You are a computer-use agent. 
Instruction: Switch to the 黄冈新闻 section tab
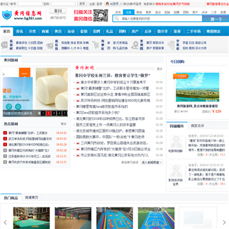11,60
